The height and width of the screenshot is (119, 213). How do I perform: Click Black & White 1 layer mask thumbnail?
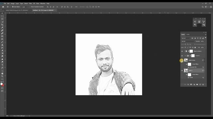pos(191,51)
